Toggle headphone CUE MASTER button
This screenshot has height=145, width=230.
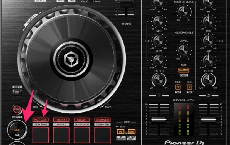tap(184, 70)
